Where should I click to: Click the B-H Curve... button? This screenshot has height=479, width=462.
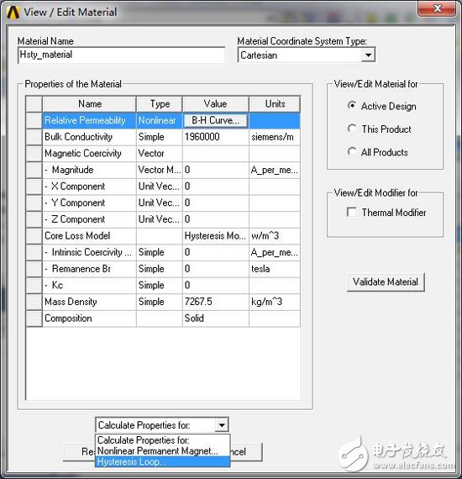click(x=215, y=120)
